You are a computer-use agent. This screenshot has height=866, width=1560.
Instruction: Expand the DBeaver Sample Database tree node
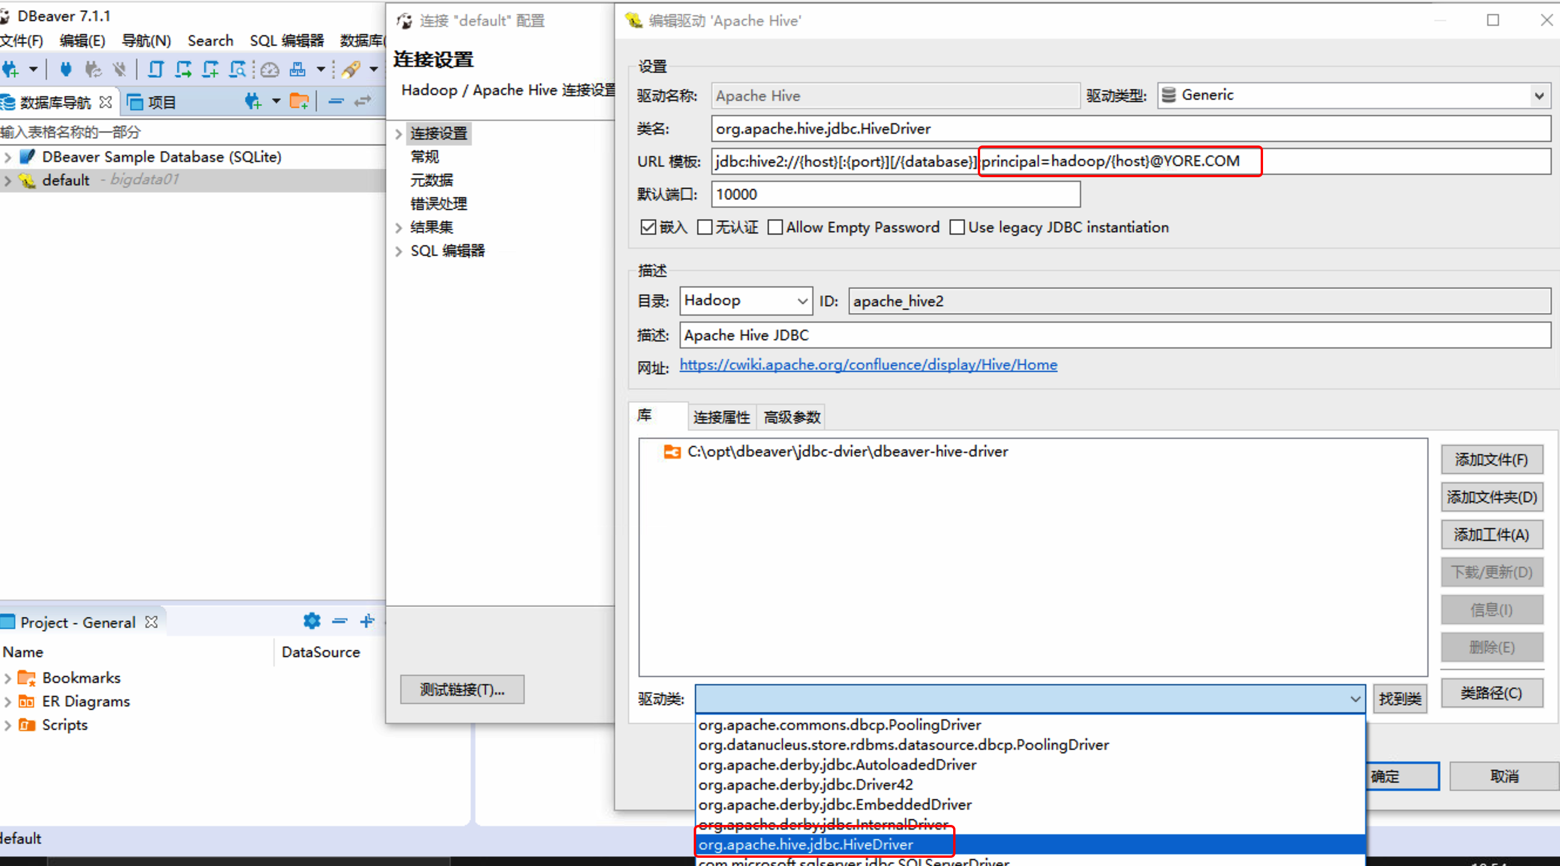click(7, 157)
